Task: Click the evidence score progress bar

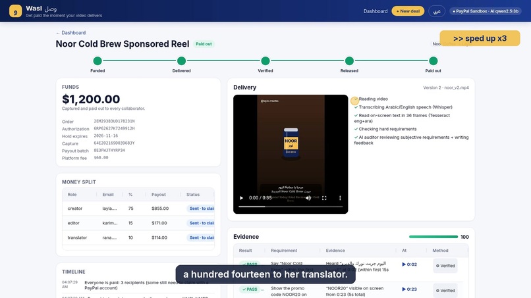Action: coord(433,237)
